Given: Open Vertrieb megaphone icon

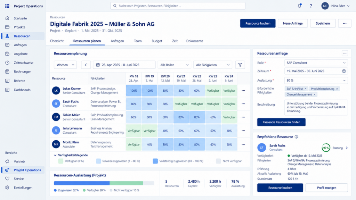Looking at the screenshot, I should tap(7, 161).
